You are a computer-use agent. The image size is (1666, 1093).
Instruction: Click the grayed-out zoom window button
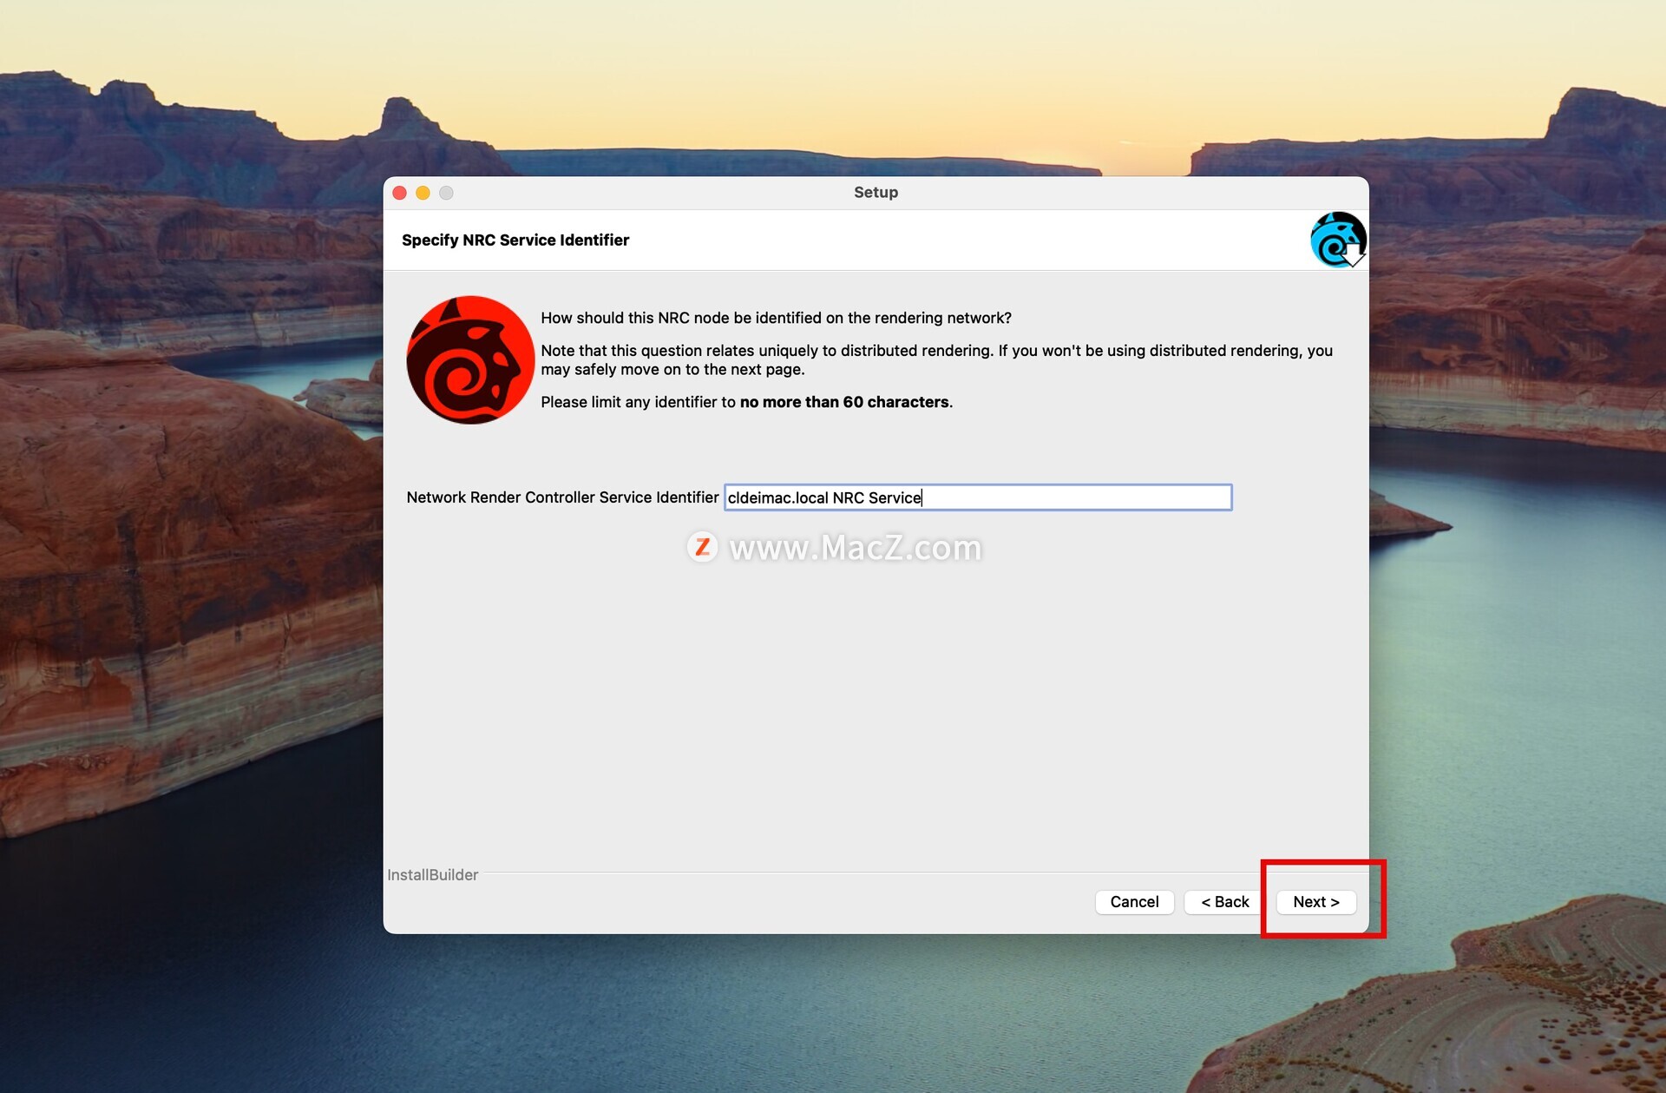point(446,193)
